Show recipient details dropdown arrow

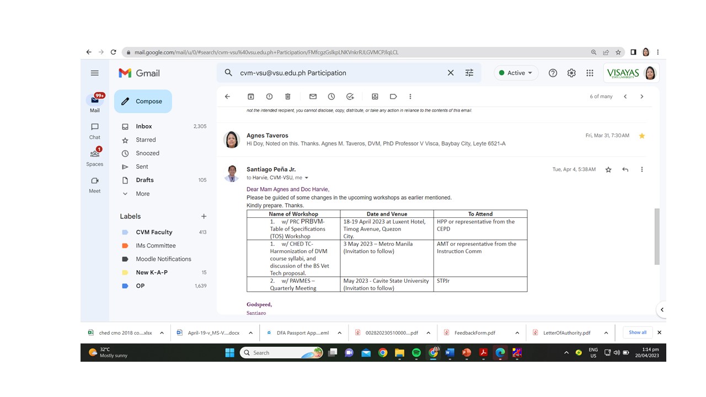307,178
